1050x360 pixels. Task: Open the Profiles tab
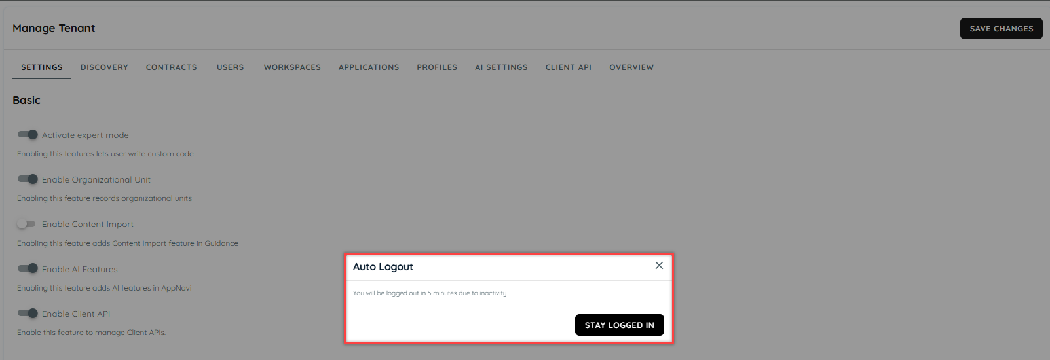pos(437,67)
